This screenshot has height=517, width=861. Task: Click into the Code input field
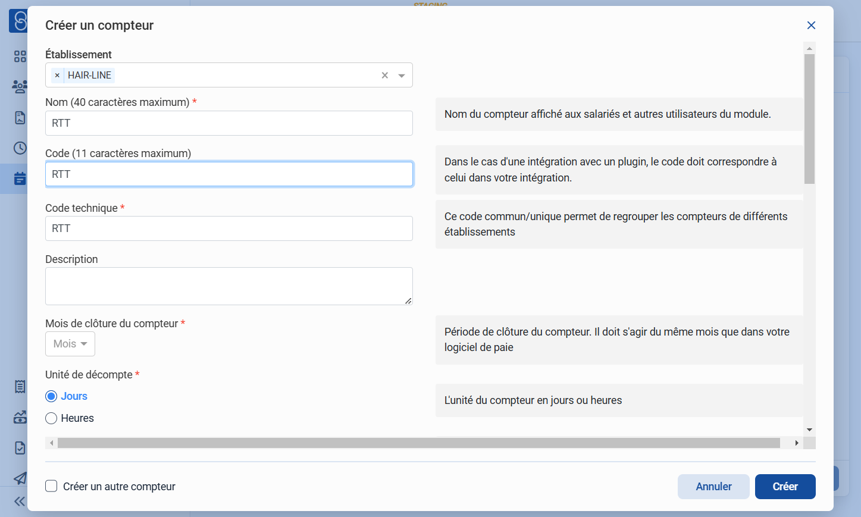click(229, 174)
